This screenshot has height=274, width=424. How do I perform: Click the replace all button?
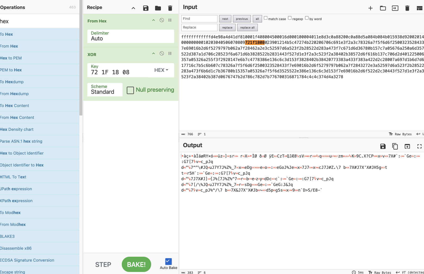coord(247,27)
